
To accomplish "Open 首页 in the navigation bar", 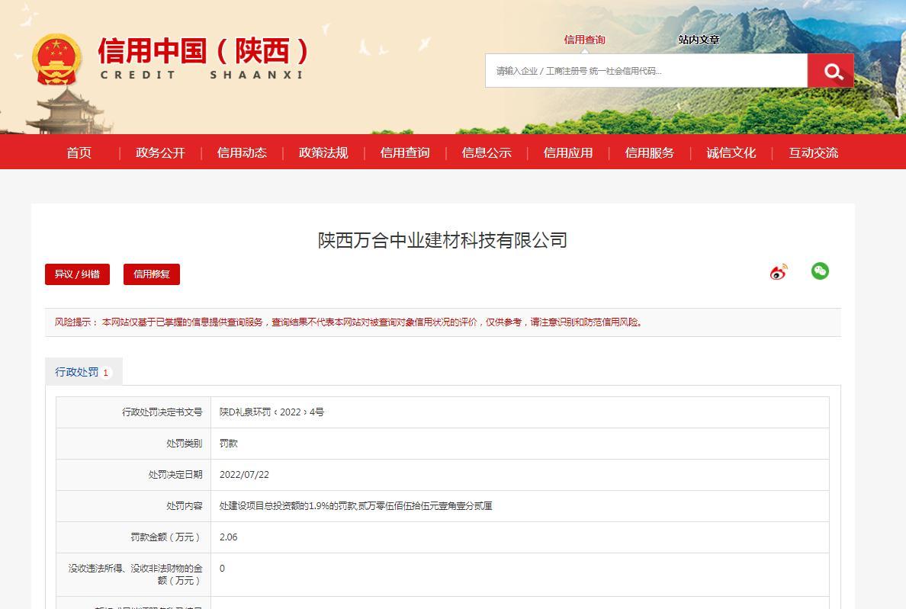I will click(79, 153).
